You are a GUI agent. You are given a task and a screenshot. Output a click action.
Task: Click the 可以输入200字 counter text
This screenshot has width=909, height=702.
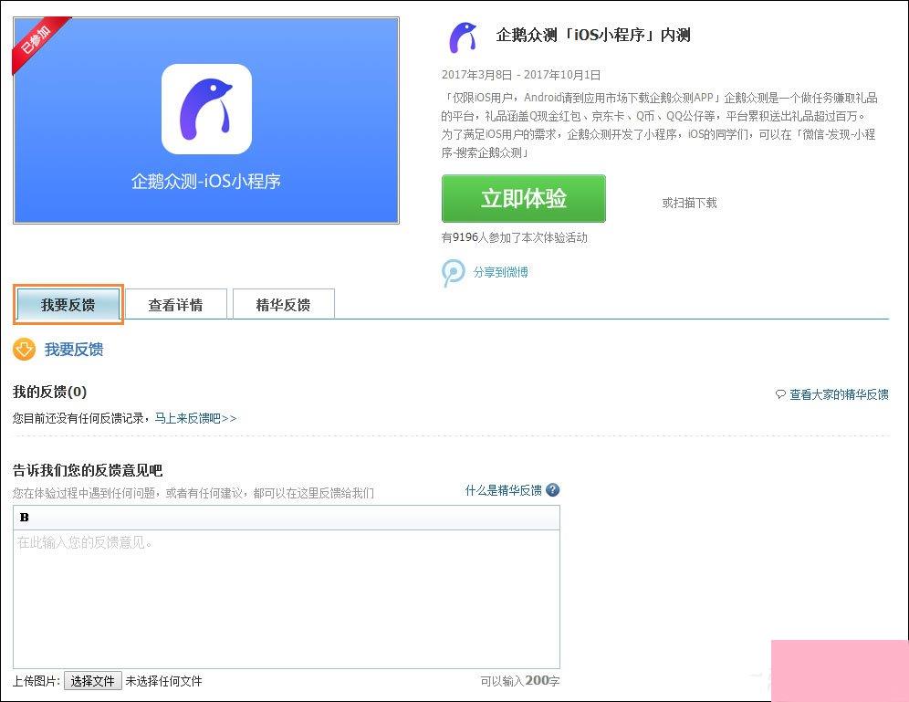519,681
